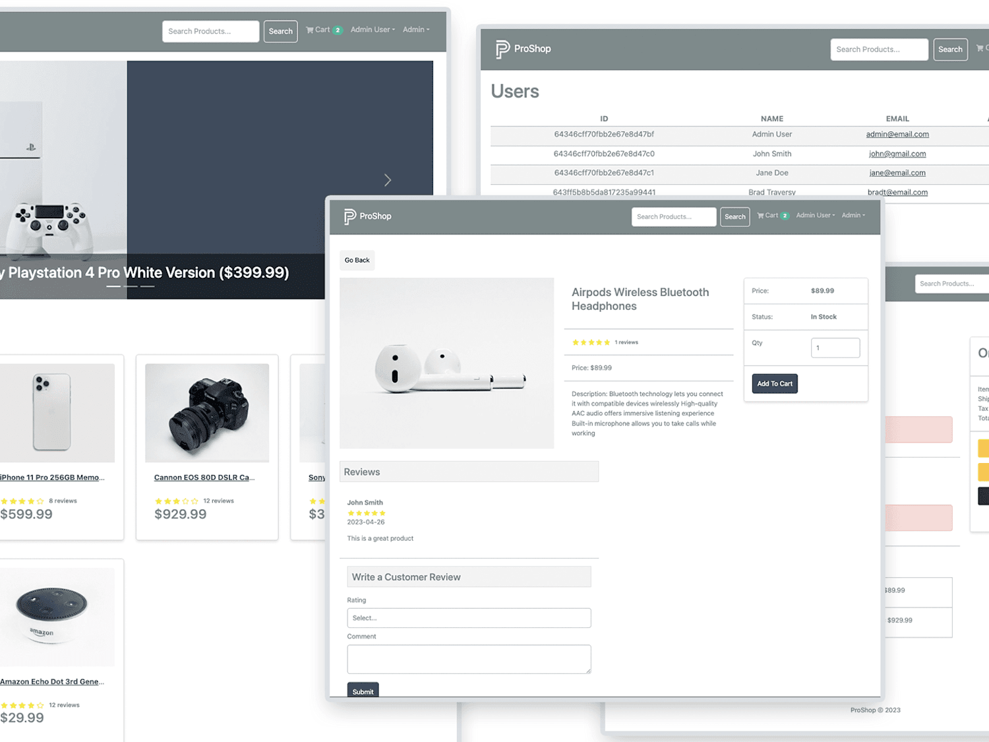Click the ProShop logo in Users window
Viewport: 989px width, 742px height.
coord(523,49)
